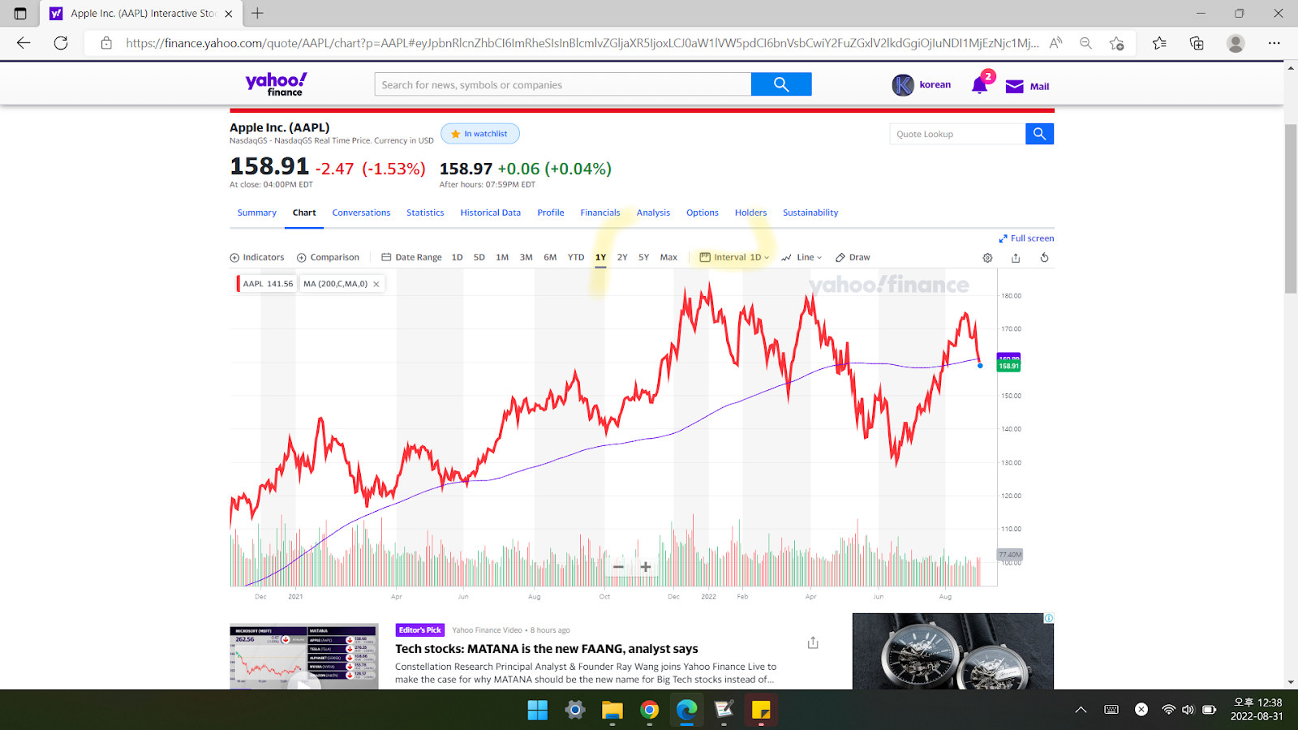Open the Comparison menu
1298x730 pixels.
pyautogui.click(x=328, y=257)
